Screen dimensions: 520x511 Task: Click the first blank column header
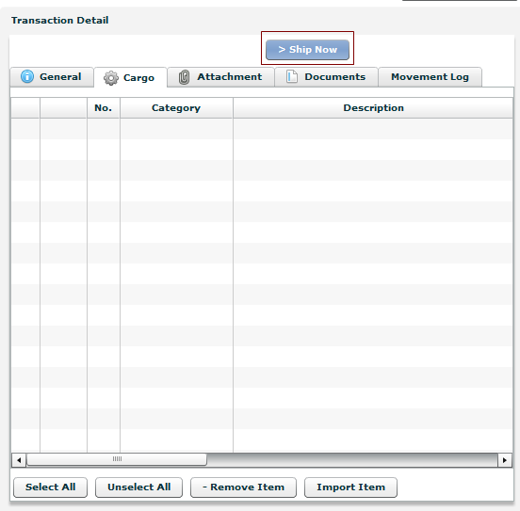tap(25, 107)
